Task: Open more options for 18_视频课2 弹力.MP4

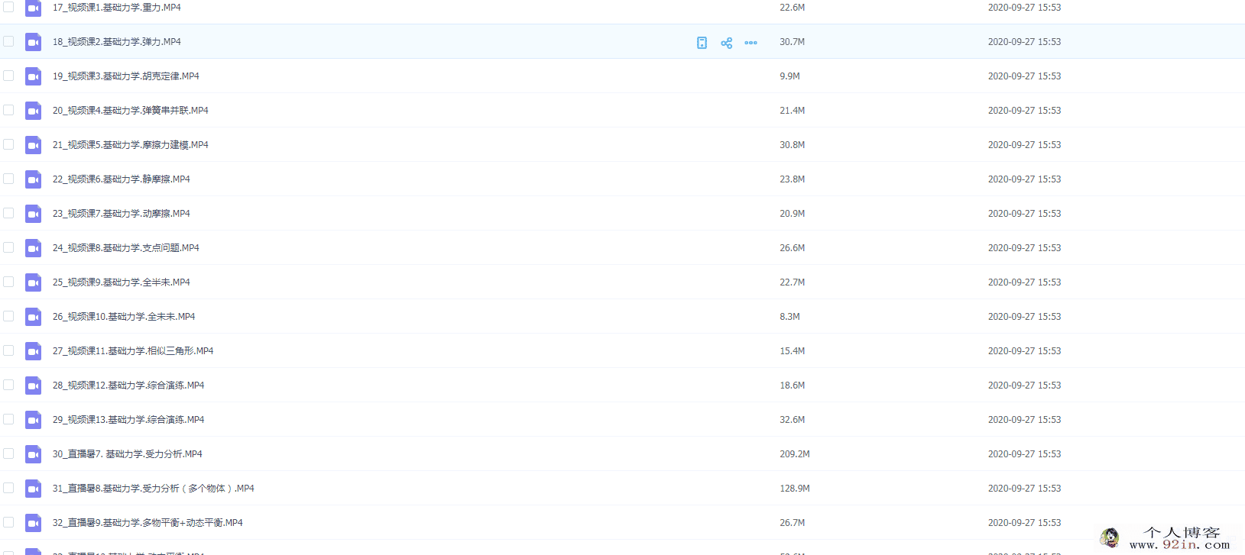Action: coord(751,43)
